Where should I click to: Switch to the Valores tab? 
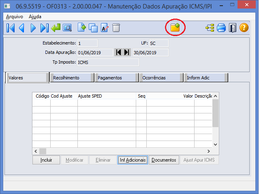click(x=27, y=78)
